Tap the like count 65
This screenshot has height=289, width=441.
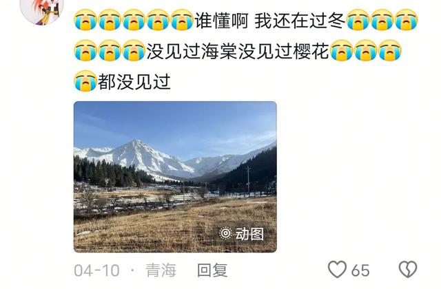(x=360, y=270)
